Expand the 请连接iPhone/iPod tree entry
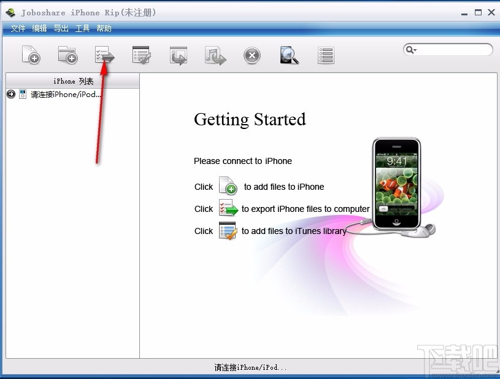 11,94
